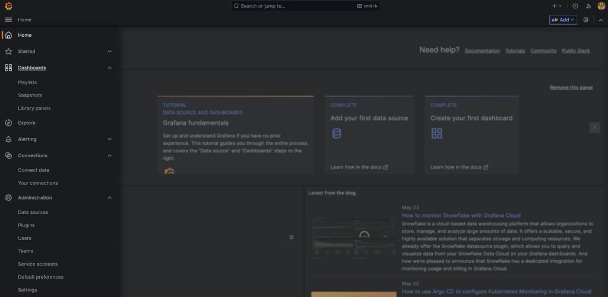Image resolution: width=608 pixels, height=297 pixels.
Task: Collapse the Connections section chevron
Action: pyautogui.click(x=110, y=155)
